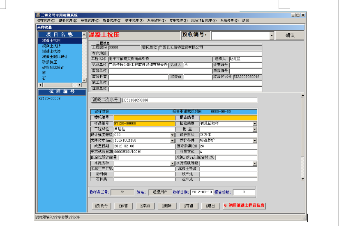Screen dimensions: 339x226
Task: Click the X退出 button
Action: click(x=210, y=206)
